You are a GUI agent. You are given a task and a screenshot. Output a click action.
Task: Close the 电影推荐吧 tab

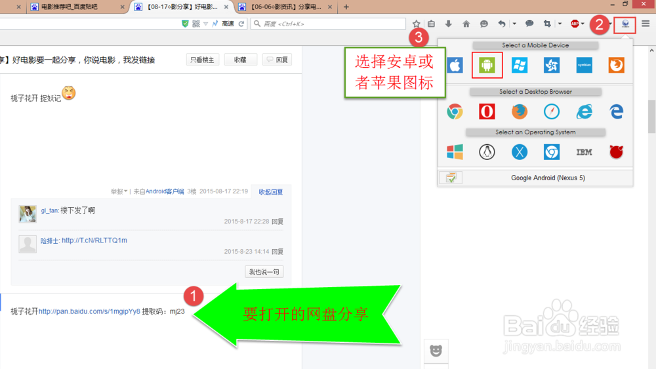(x=122, y=7)
